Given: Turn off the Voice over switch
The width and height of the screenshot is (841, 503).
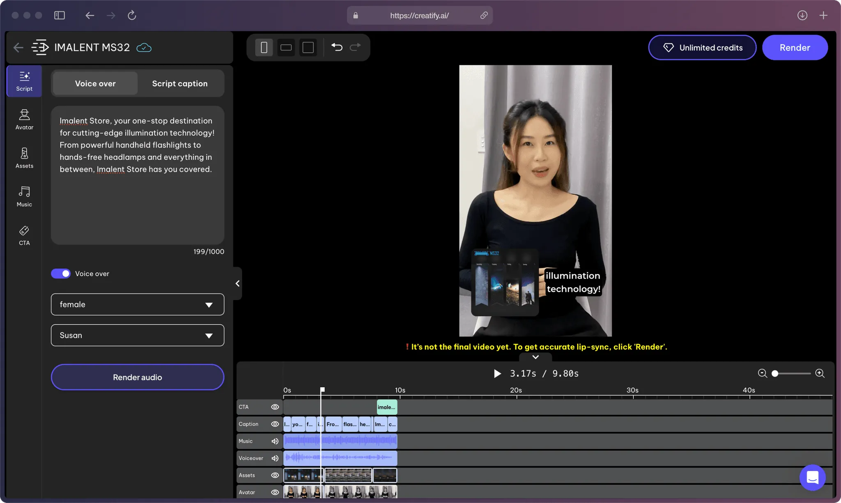Looking at the screenshot, I should pyautogui.click(x=61, y=273).
